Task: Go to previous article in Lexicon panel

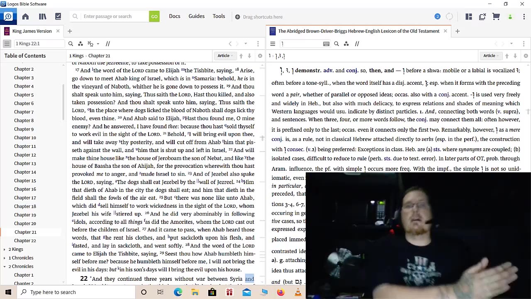Action: pos(507,56)
